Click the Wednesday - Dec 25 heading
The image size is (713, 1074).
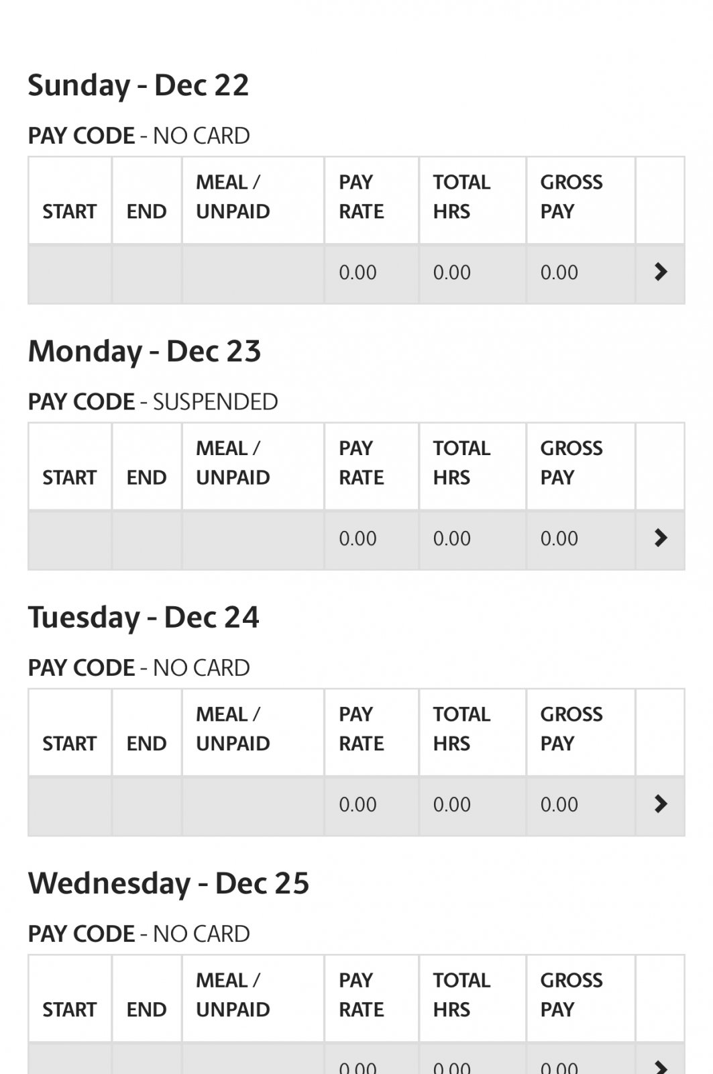(x=168, y=883)
